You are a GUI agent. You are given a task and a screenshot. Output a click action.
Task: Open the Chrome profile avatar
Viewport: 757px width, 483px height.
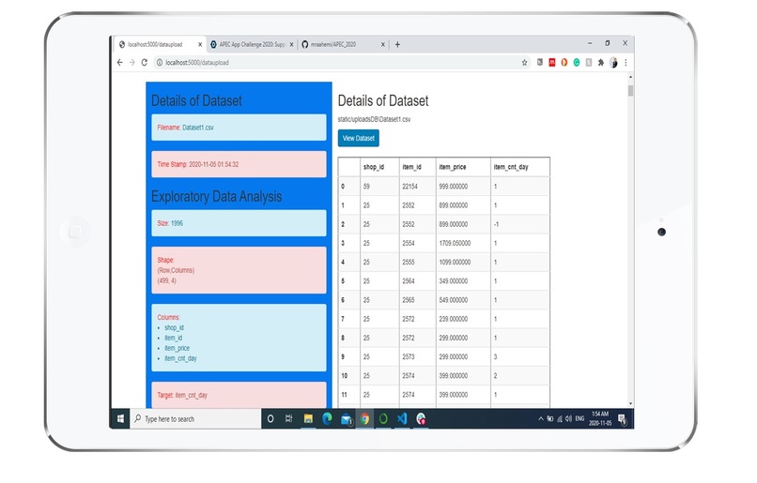[x=613, y=62]
